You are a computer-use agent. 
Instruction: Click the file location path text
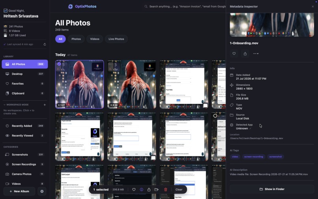click(256, 138)
